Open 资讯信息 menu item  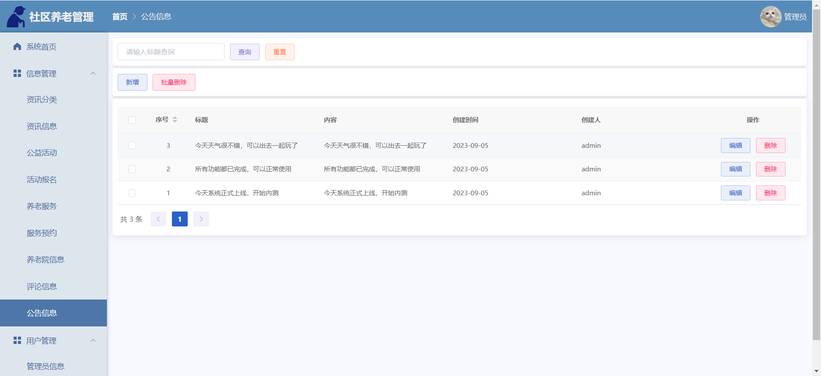(53, 126)
